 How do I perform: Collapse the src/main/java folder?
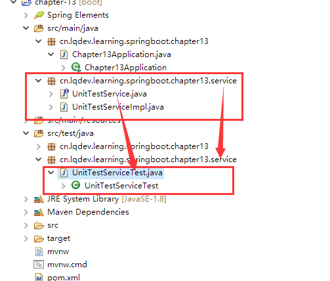[x=26, y=28]
